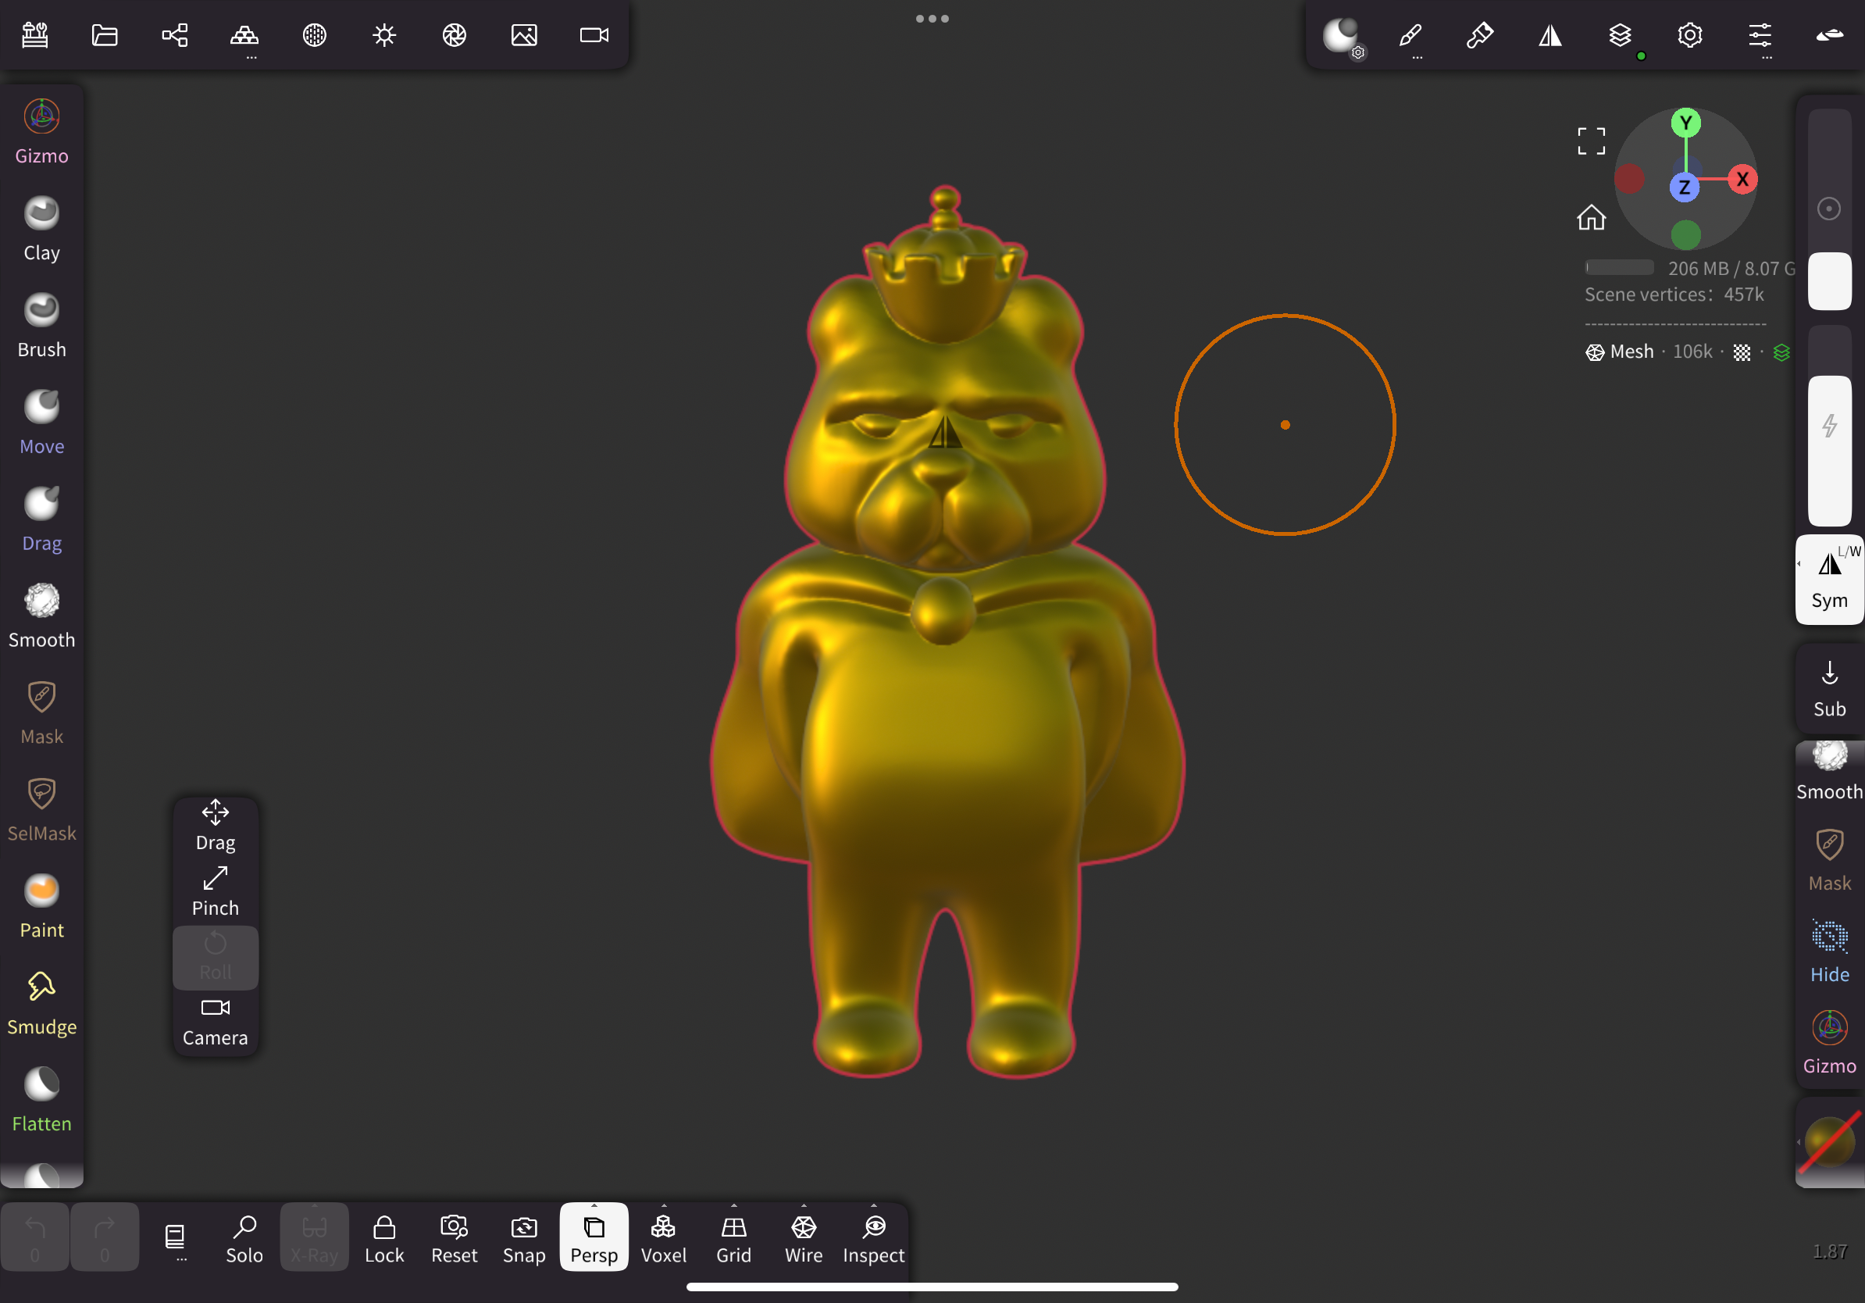Click the fullscreen frame icon

point(1590,141)
